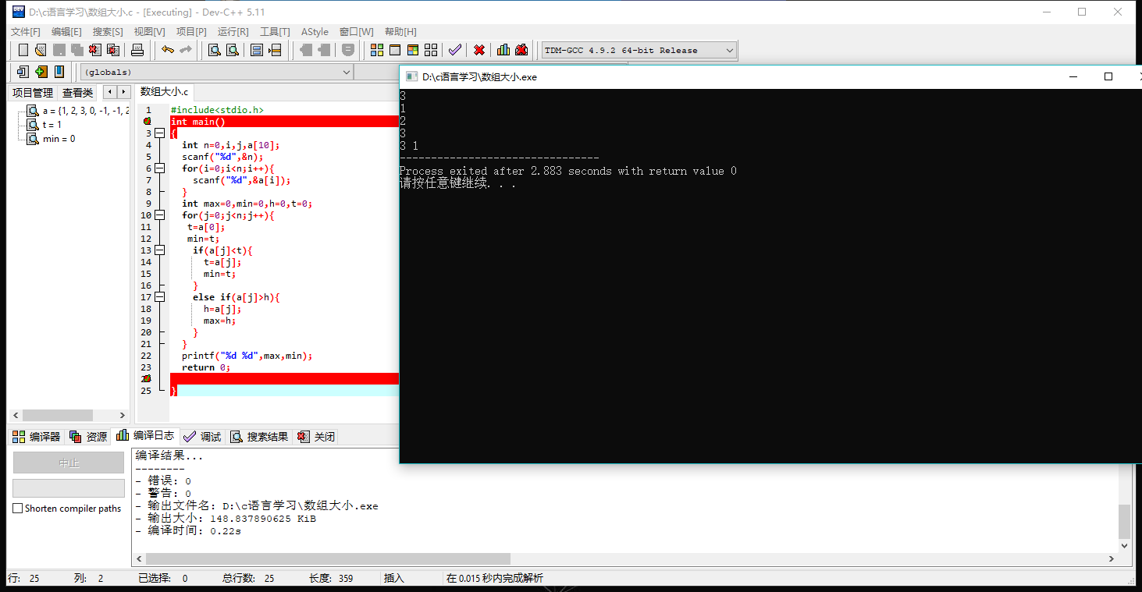This screenshot has width=1142, height=592.
Task: Collapse the for-loop fold at line 6
Action: coord(160,168)
